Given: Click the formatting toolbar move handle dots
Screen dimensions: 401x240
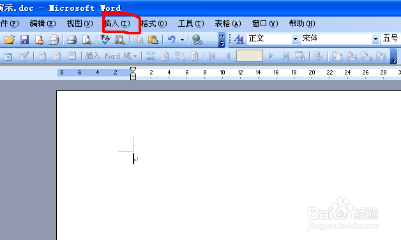Looking at the screenshot, I should point(230,39).
